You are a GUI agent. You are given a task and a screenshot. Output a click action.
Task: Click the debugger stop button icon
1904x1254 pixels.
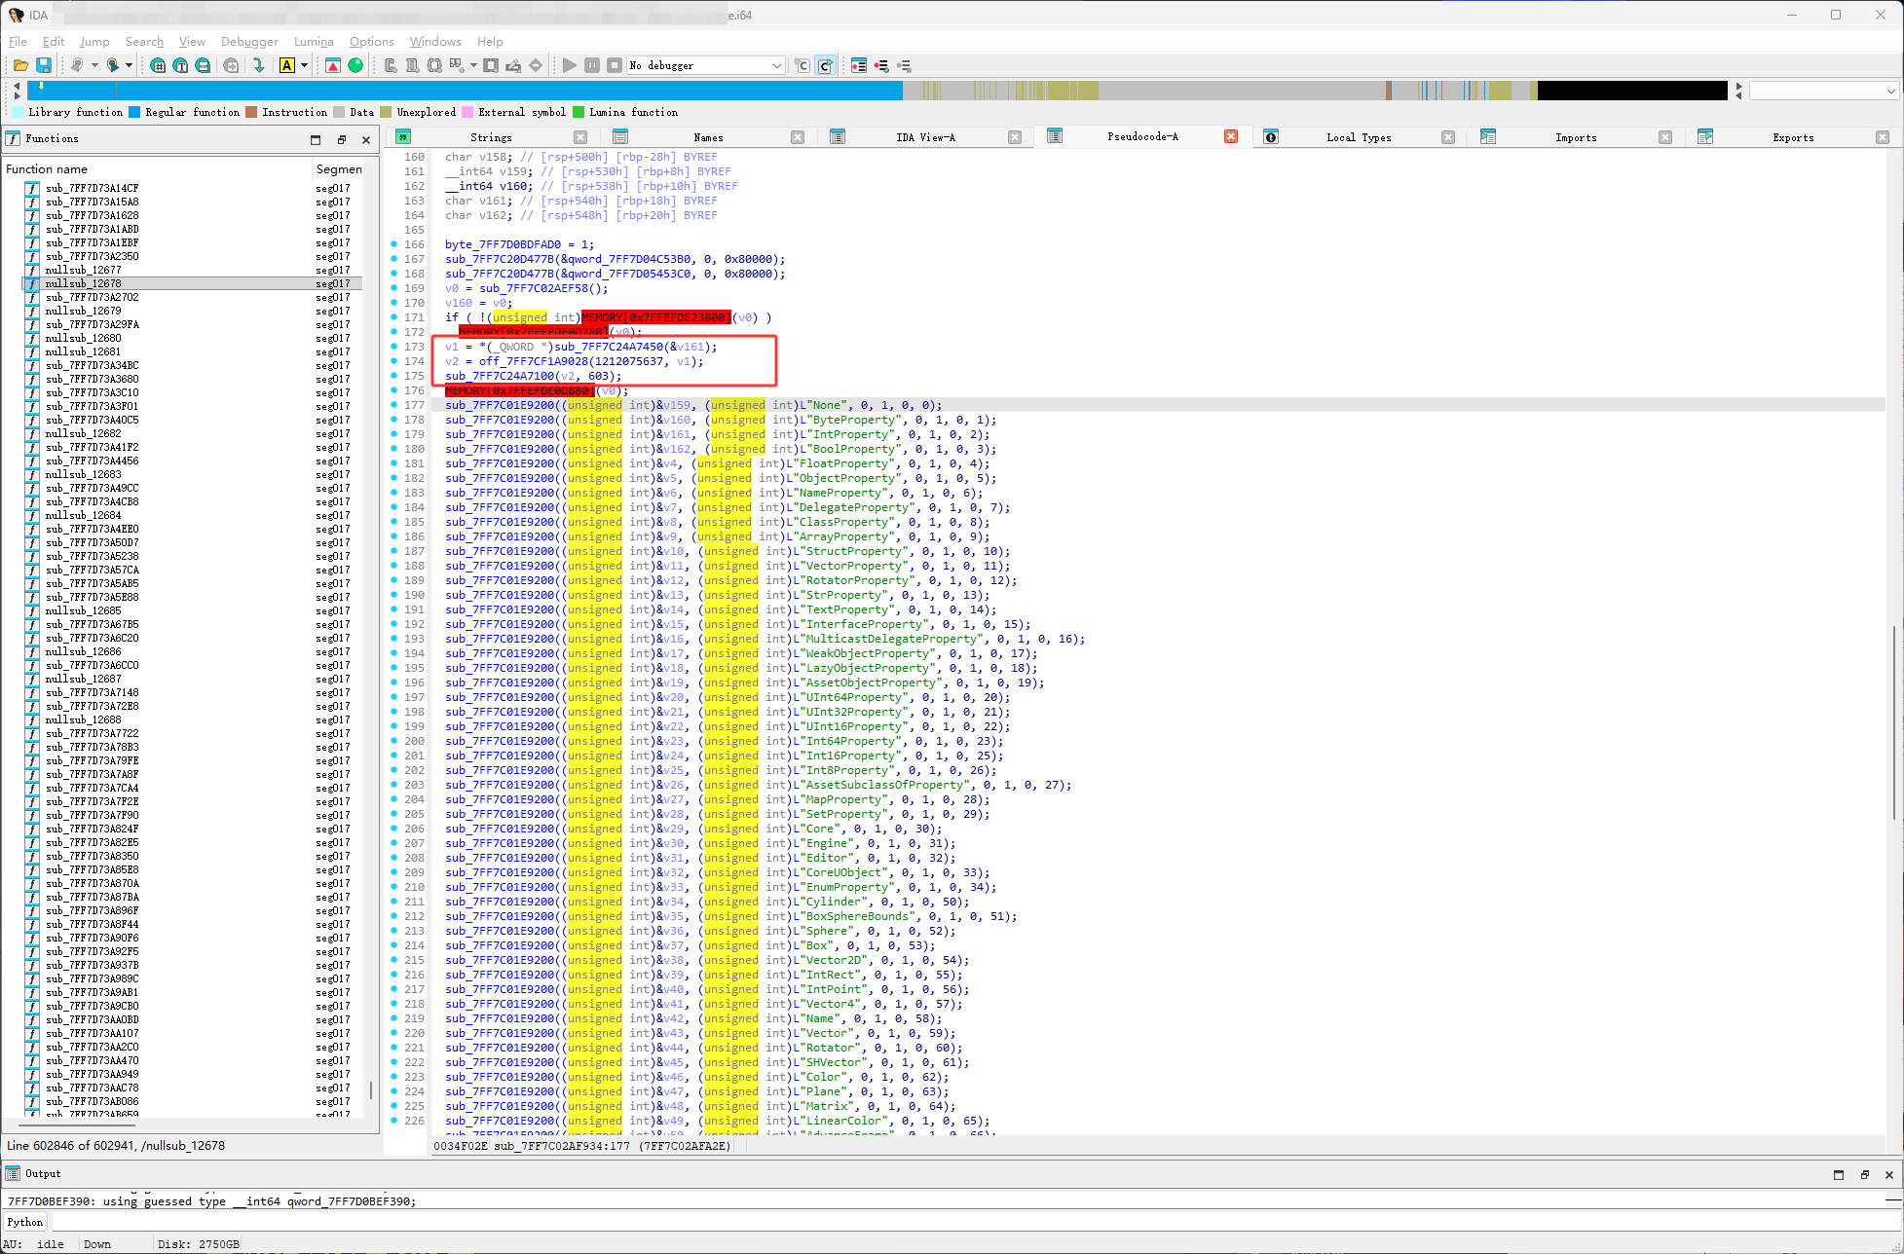pyautogui.click(x=614, y=65)
